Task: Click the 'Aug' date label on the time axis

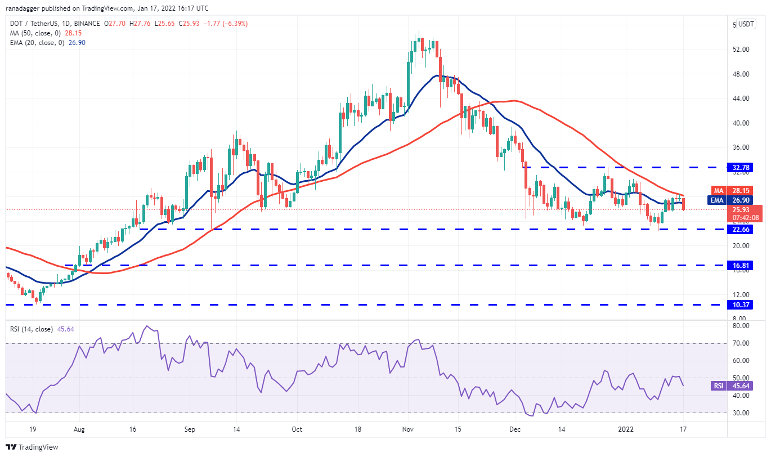Action: pyautogui.click(x=79, y=429)
